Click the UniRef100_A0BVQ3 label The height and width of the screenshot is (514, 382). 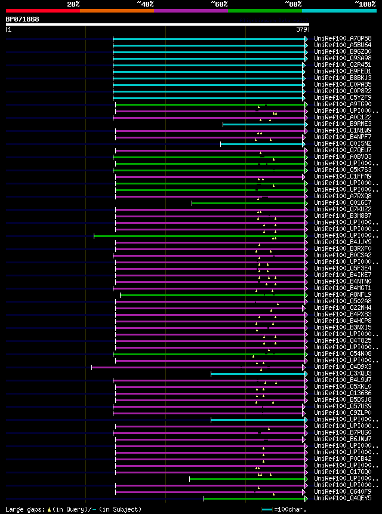[343, 156]
